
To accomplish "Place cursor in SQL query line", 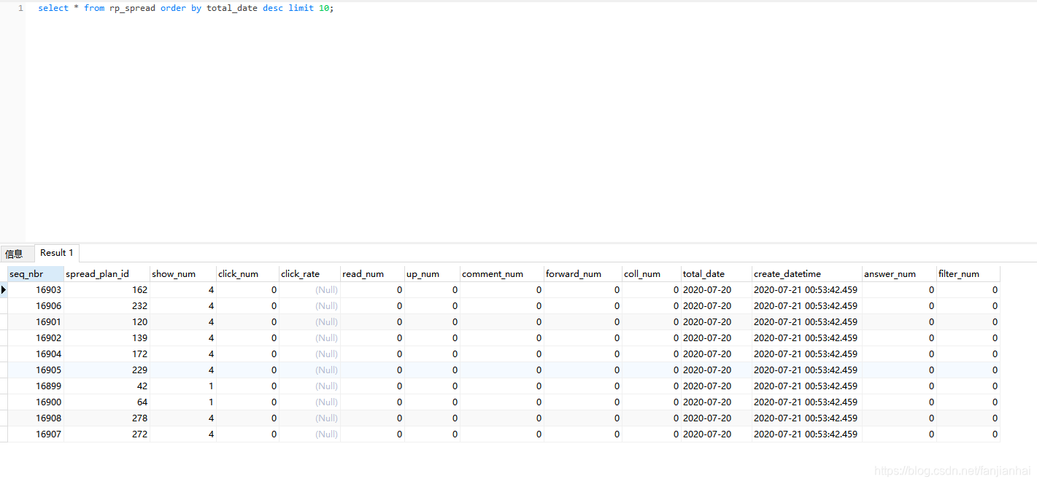I will click(x=186, y=8).
